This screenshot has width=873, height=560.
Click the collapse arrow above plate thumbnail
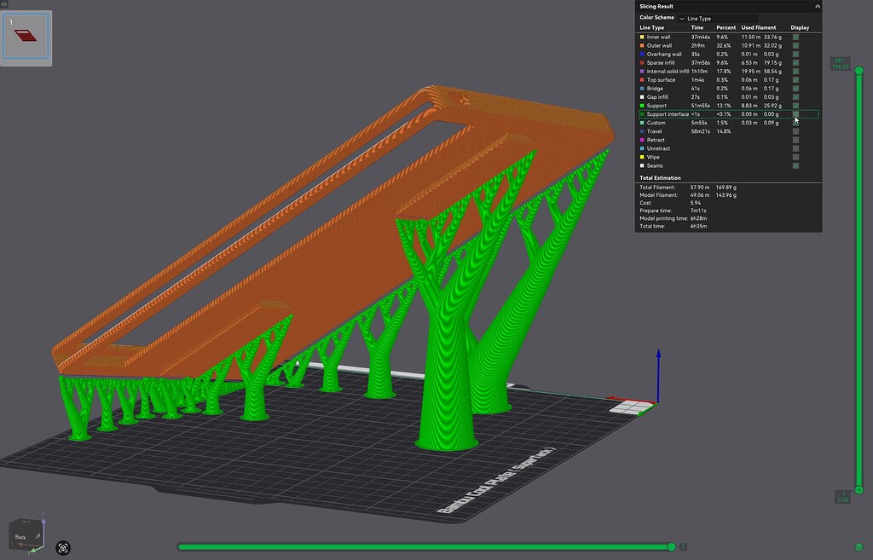pyautogui.click(x=4, y=4)
